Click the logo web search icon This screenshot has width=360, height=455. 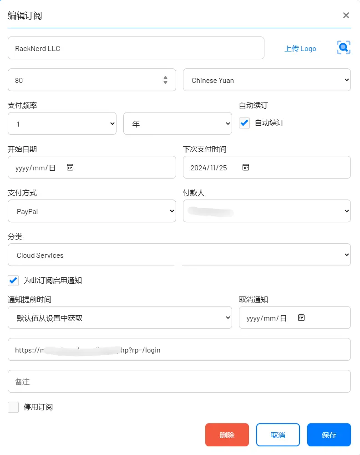(343, 47)
